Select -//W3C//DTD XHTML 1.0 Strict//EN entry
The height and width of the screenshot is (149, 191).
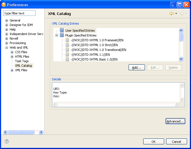pyautogui.click(x=94, y=45)
